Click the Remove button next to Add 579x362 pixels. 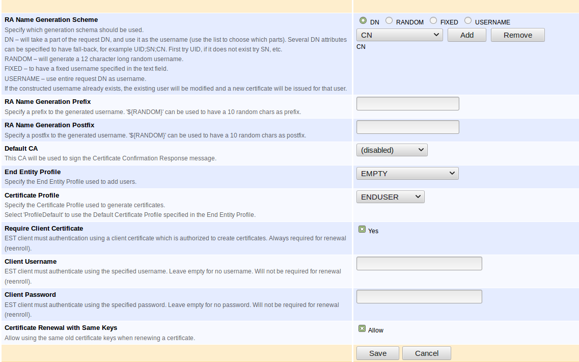pyautogui.click(x=517, y=35)
